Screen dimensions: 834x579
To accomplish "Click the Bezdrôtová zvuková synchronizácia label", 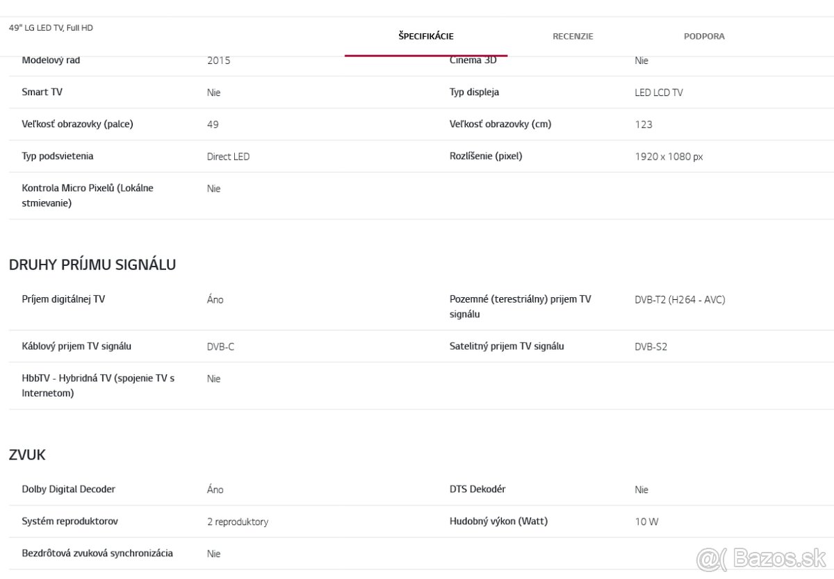I will [97, 553].
